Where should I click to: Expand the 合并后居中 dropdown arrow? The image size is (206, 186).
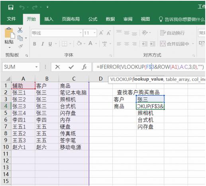tap(193, 44)
